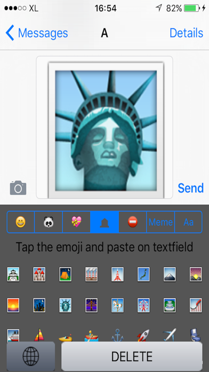209x372 pixels.
Task: Tap the passenger ship emoji
Action: (13, 335)
